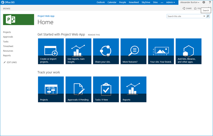Open the Your site. Your brand. tile
Screen dimensions: 213x136
coord(161,51)
